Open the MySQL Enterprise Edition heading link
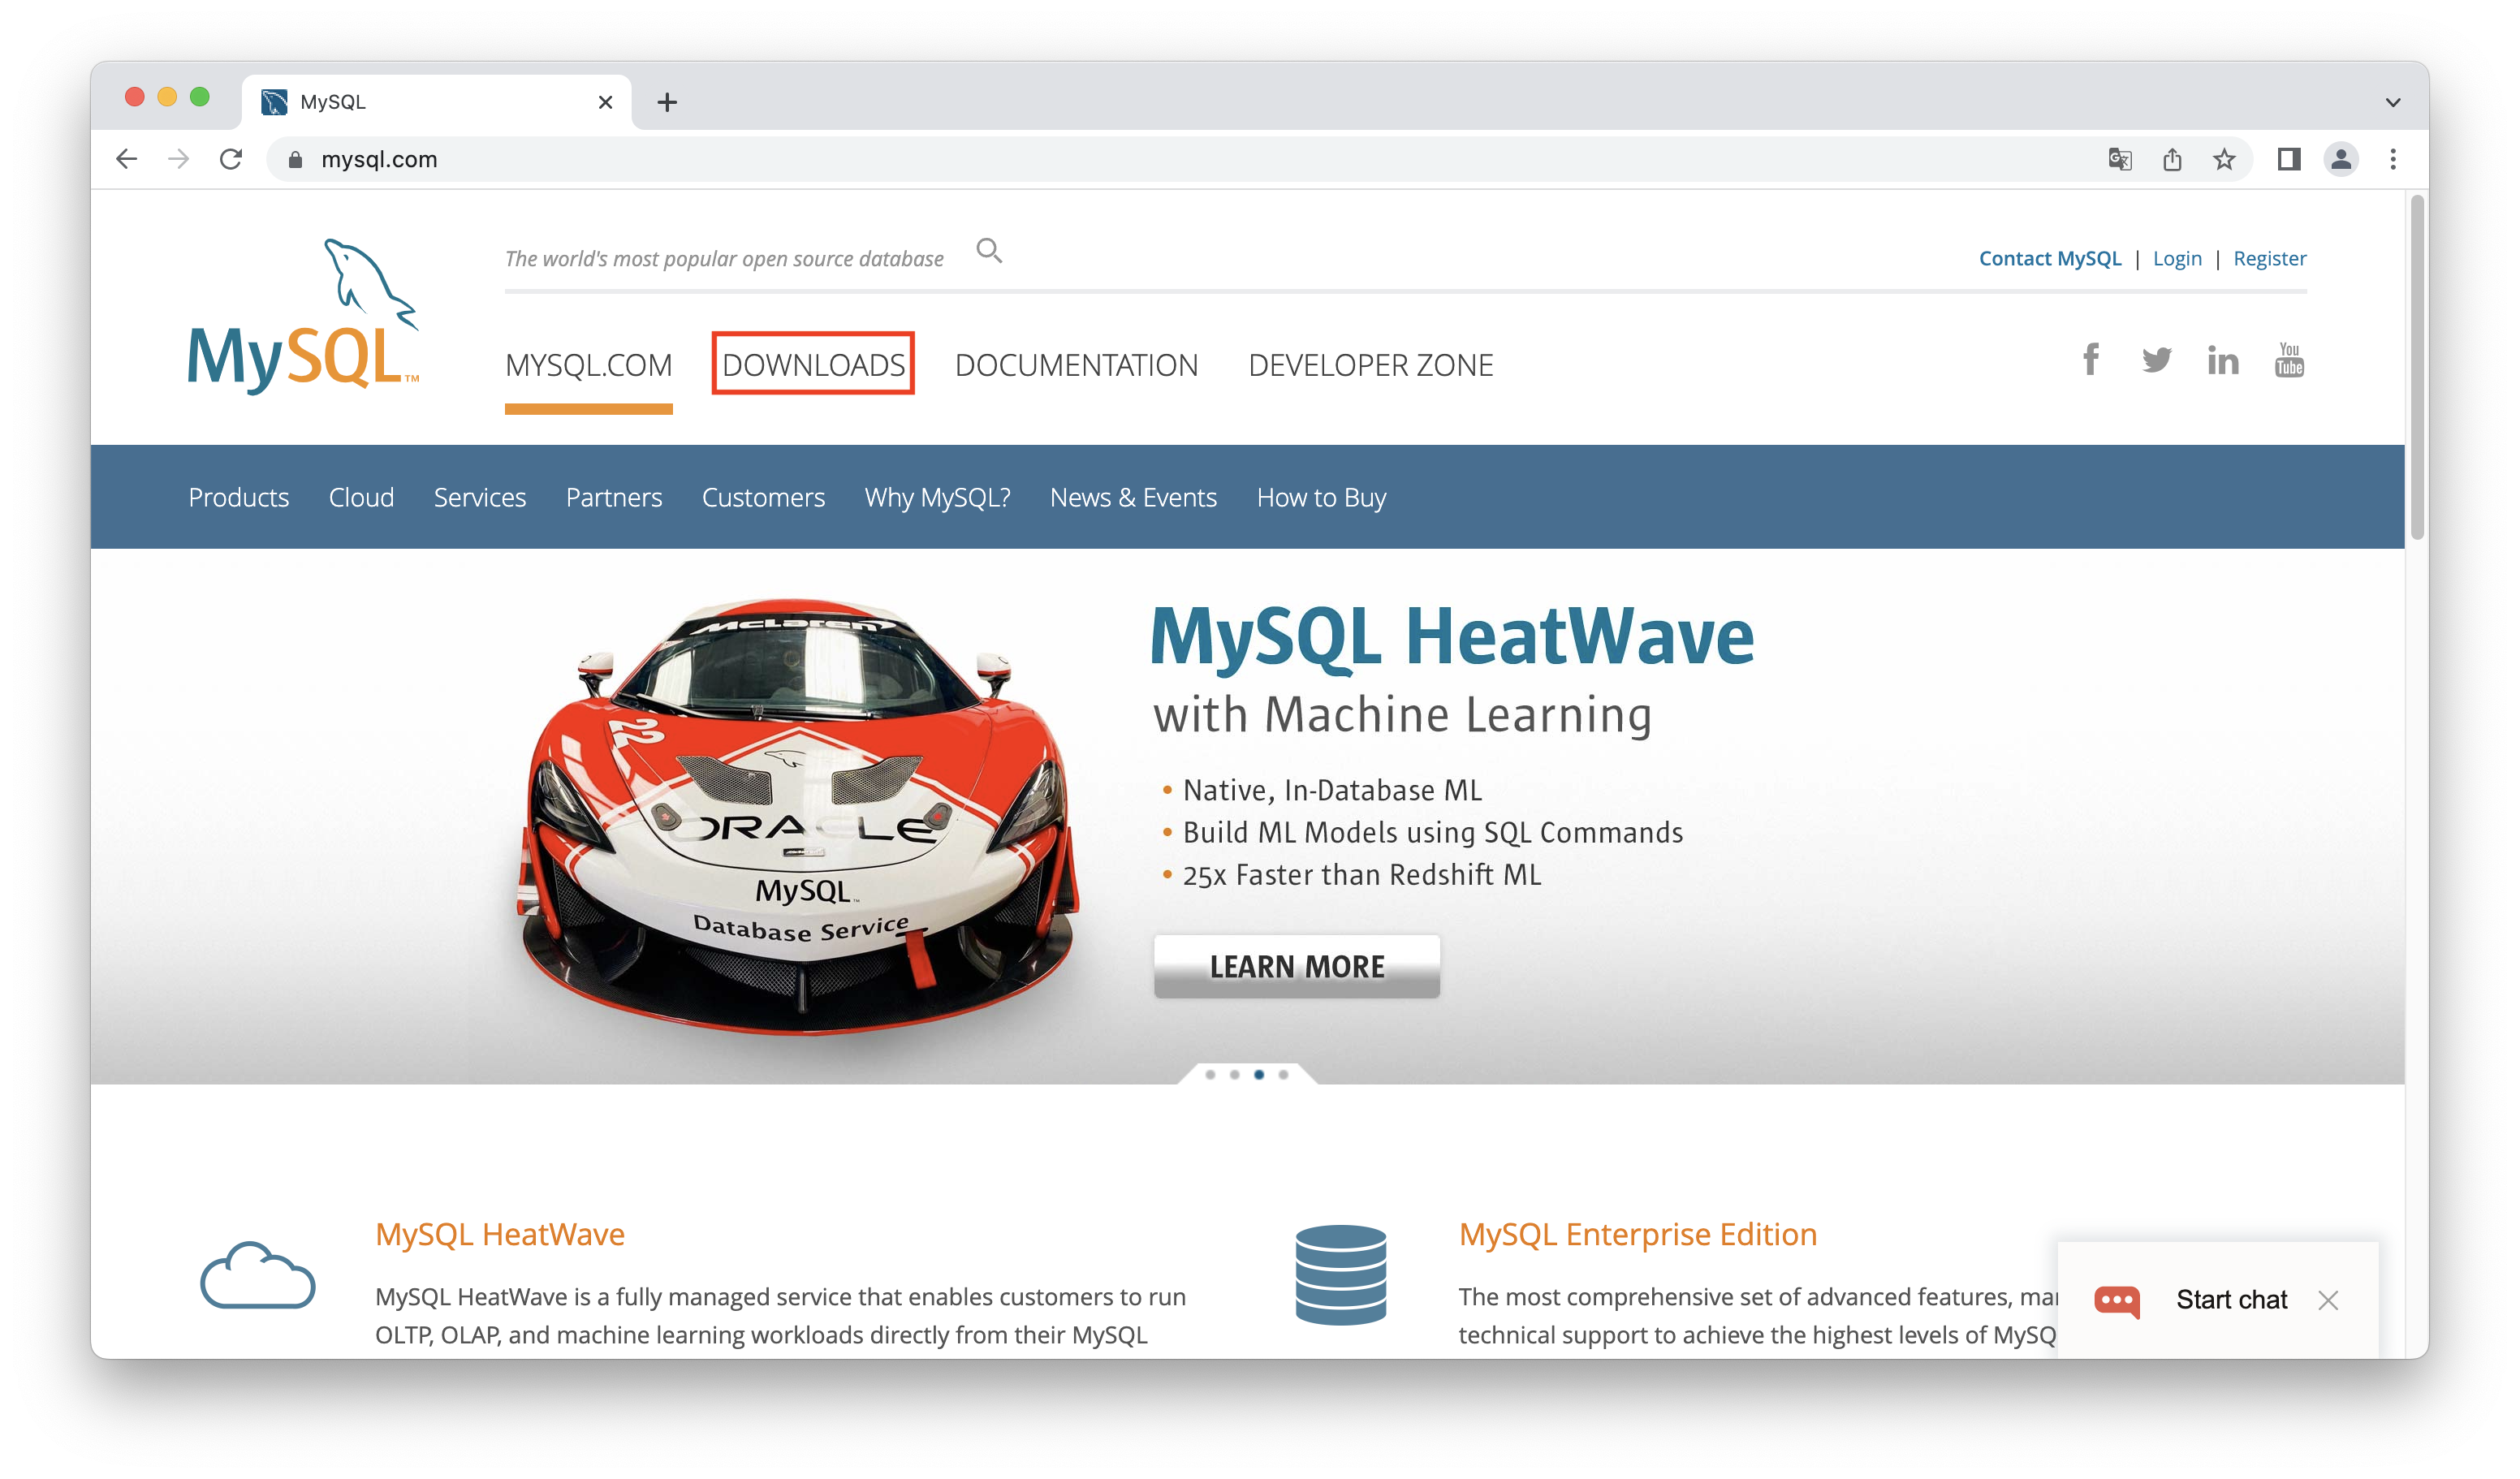The height and width of the screenshot is (1479, 2520). click(x=1637, y=1234)
